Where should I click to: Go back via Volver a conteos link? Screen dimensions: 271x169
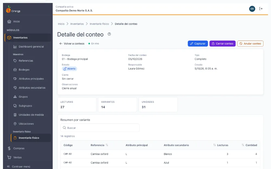click(x=72, y=44)
